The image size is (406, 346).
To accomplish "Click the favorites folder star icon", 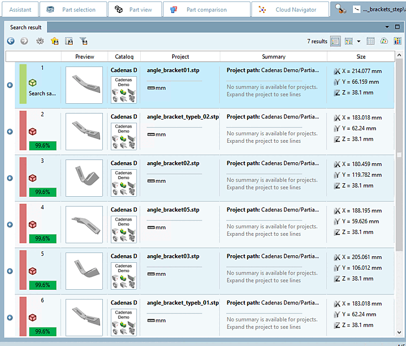I will coord(55,41).
